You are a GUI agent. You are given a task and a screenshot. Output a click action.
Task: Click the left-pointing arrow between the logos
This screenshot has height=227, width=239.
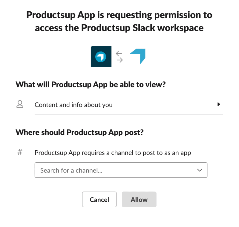pos(119,53)
